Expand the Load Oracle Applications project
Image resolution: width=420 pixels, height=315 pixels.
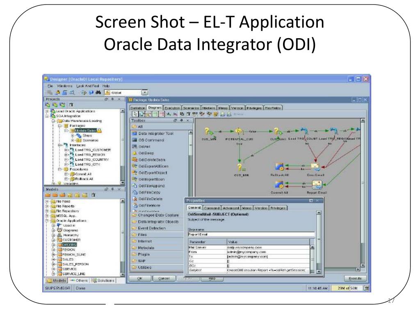(47, 111)
